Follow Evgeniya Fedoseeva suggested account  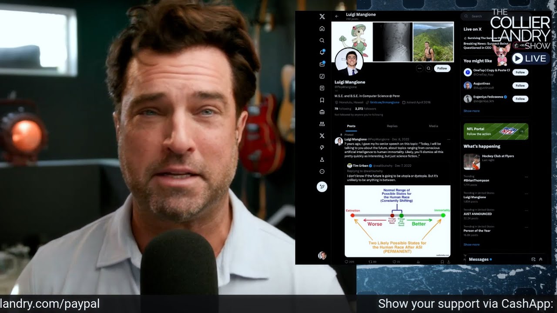point(520,99)
